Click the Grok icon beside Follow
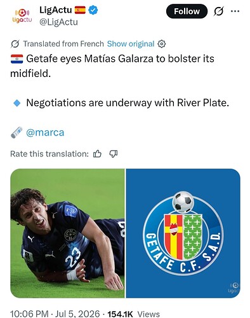The width and height of the screenshot is (250, 318). (x=218, y=11)
